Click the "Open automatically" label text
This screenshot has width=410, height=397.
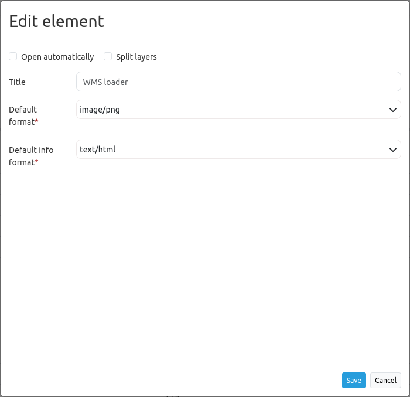coord(57,57)
